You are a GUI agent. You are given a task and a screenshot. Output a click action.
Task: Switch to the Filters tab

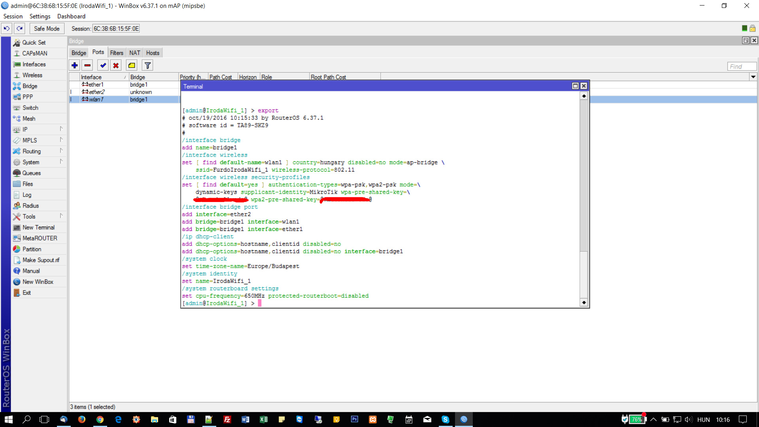pyautogui.click(x=117, y=53)
